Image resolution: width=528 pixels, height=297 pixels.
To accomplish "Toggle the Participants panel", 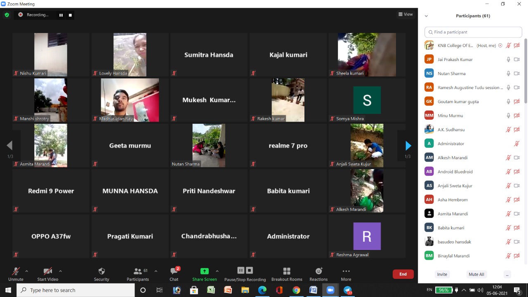I will [138, 274].
